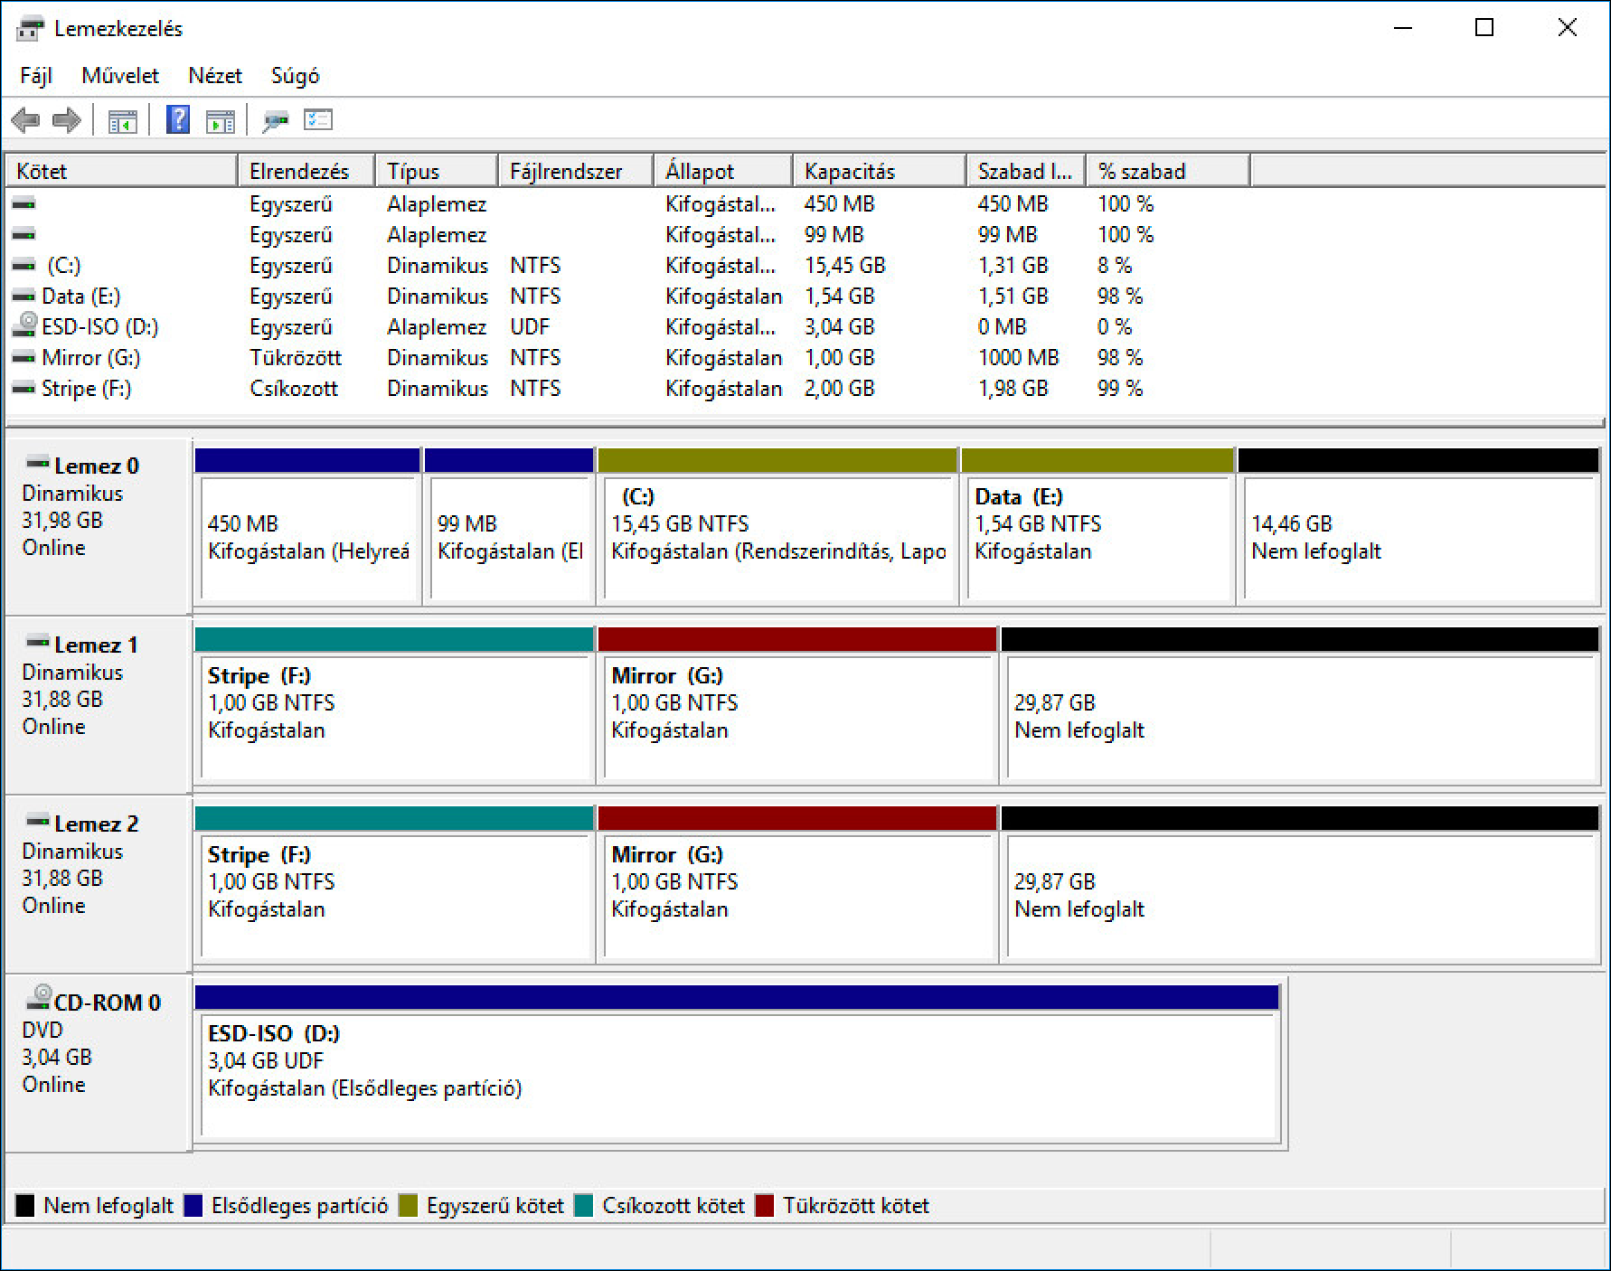Sort by the Szabad l... column header

1025,171
